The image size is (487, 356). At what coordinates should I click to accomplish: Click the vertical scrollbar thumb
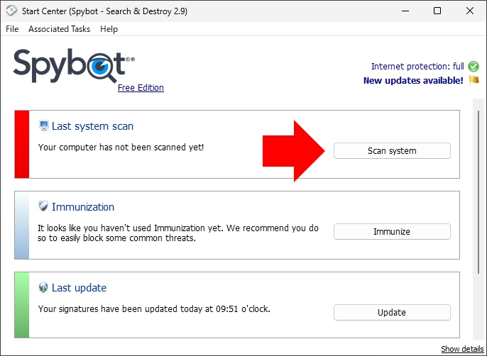(478, 191)
